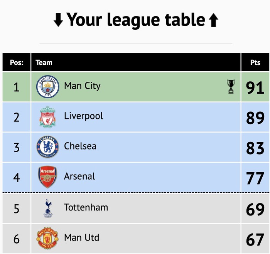270x254 pixels.
Task: Click the trophy icon beside Man City
Action: [231, 86]
